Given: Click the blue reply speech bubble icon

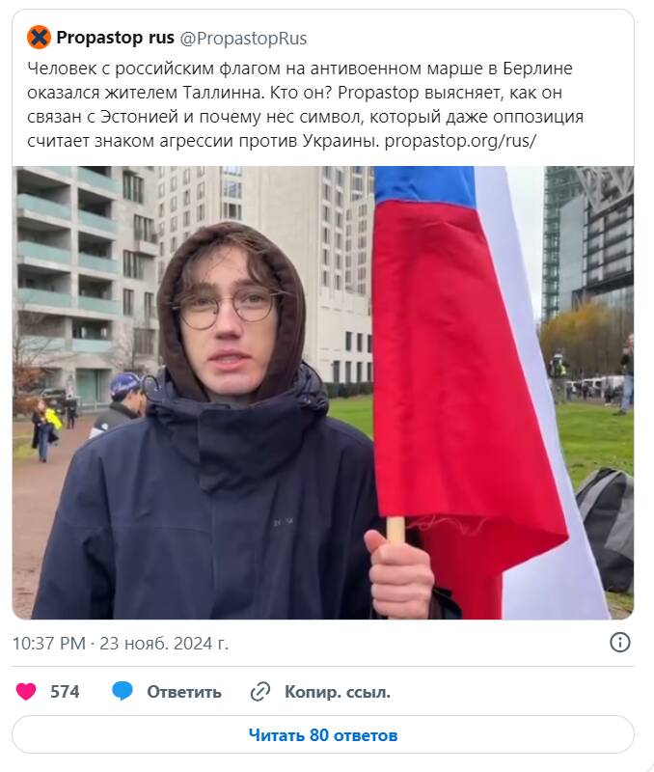Looking at the screenshot, I should pyautogui.click(x=123, y=691).
